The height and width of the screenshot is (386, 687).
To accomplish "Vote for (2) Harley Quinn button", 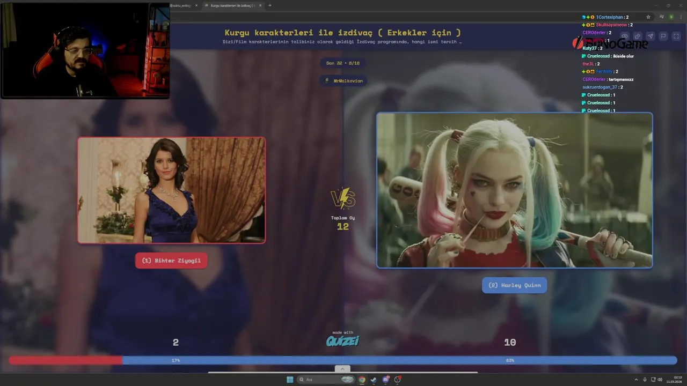I will click(514, 285).
